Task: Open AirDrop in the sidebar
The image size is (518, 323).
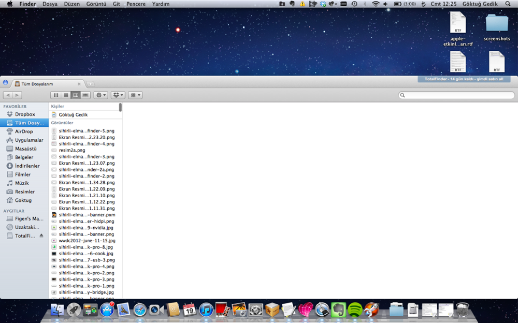Action: pyautogui.click(x=23, y=131)
